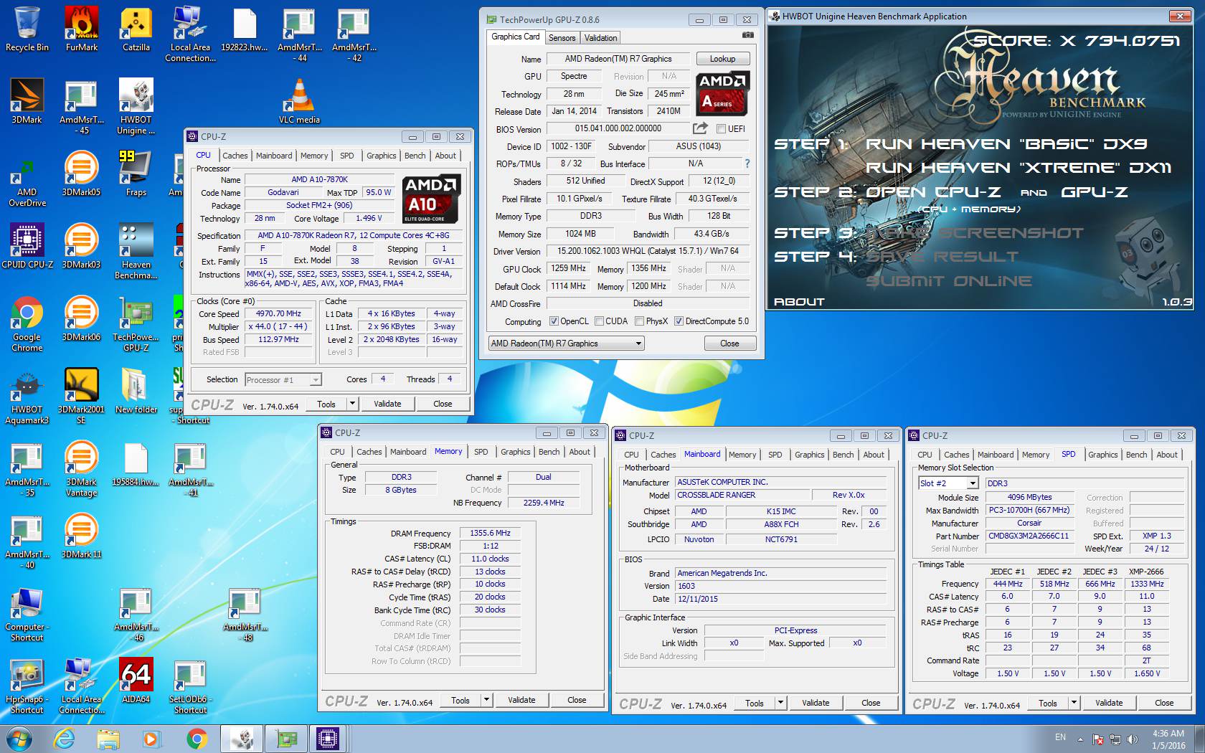This screenshot has width=1205, height=753.
Task: Toggle the OpenCL checkbox in GPU-Z
Action: (554, 321)
